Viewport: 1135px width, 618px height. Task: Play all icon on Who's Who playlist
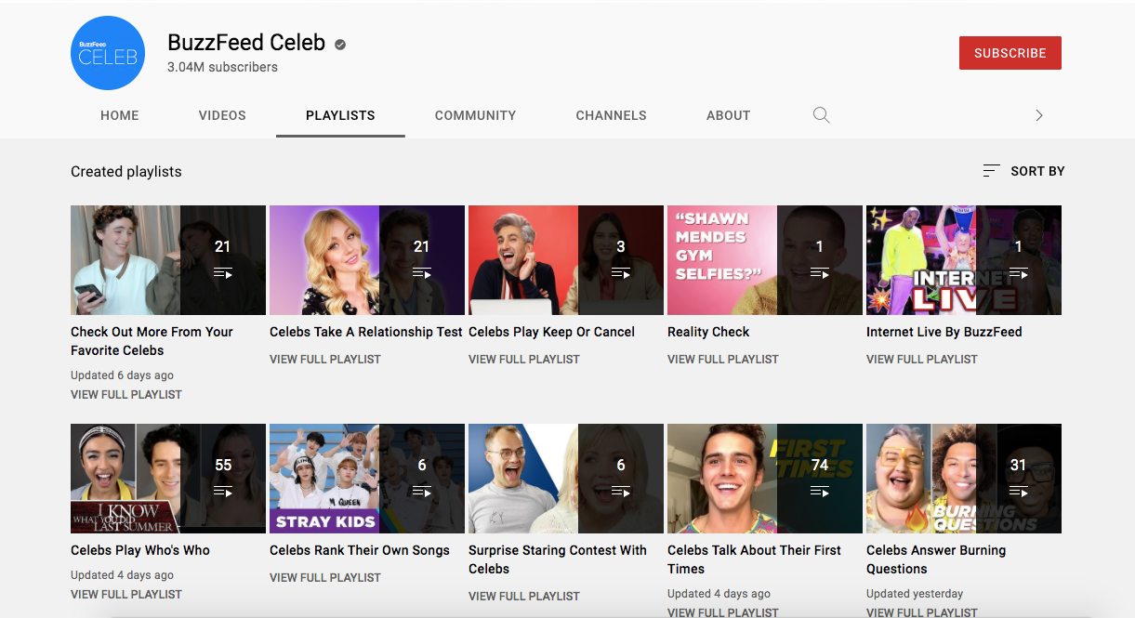pos(223,492)
